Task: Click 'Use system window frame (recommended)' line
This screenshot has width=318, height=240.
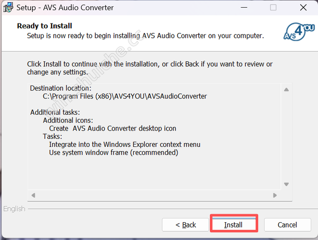Action: coord(114,153)
